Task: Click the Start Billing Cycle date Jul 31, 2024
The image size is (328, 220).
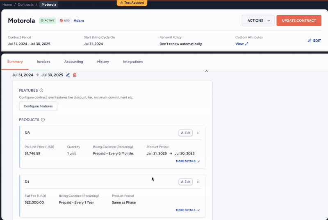Action: [93, 44]
